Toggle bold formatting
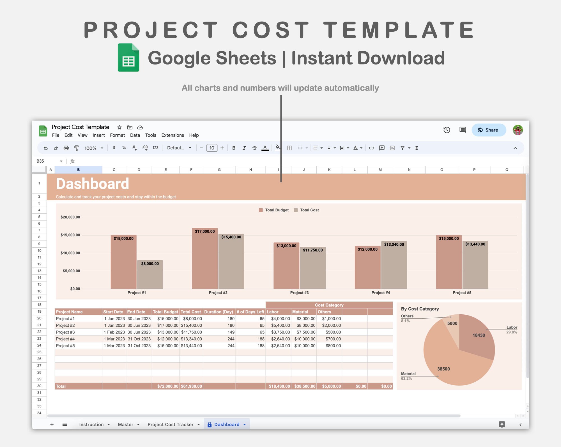561x447 pixels. pyautogui.click(x=234, y=148)
